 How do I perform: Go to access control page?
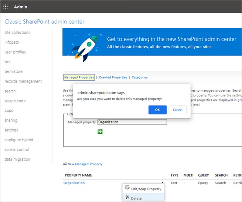17,149
